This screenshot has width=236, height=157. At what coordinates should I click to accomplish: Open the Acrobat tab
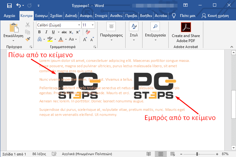click(161, 16)
